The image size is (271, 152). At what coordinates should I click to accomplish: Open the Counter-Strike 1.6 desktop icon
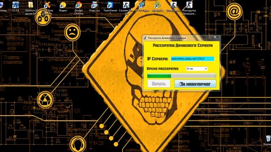[126, 8]
